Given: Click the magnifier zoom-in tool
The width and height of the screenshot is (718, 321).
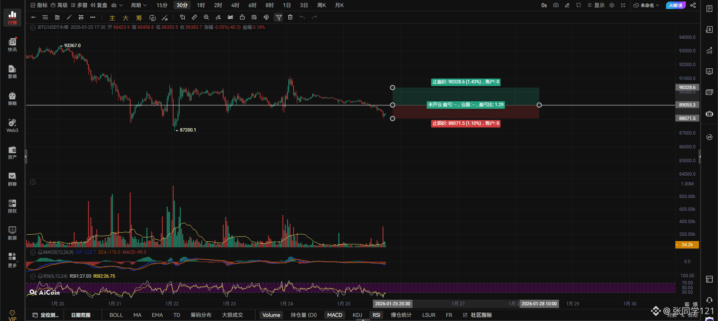Looking at the screenshot, I should 206,17.
